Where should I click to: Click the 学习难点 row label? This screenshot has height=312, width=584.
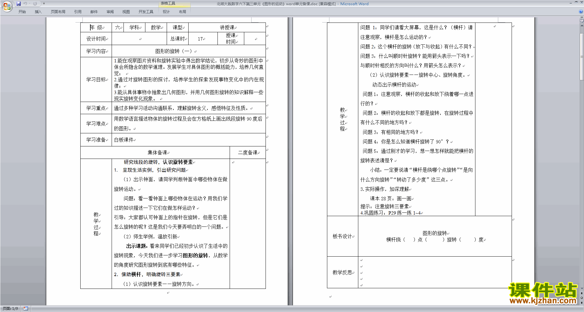pyautogui.click(x=96, y=124)
